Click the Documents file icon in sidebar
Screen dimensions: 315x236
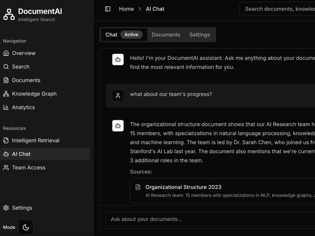(x=6, y=80)
